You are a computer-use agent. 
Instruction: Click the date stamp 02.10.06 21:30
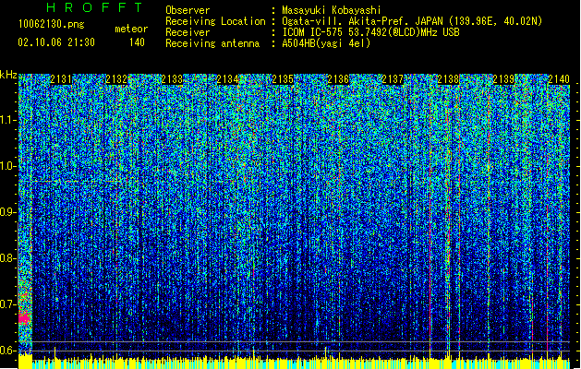click(x=56, y=42)
